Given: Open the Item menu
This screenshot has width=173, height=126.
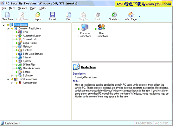Looking at the screenshot, I should click(x=12, y=8).
